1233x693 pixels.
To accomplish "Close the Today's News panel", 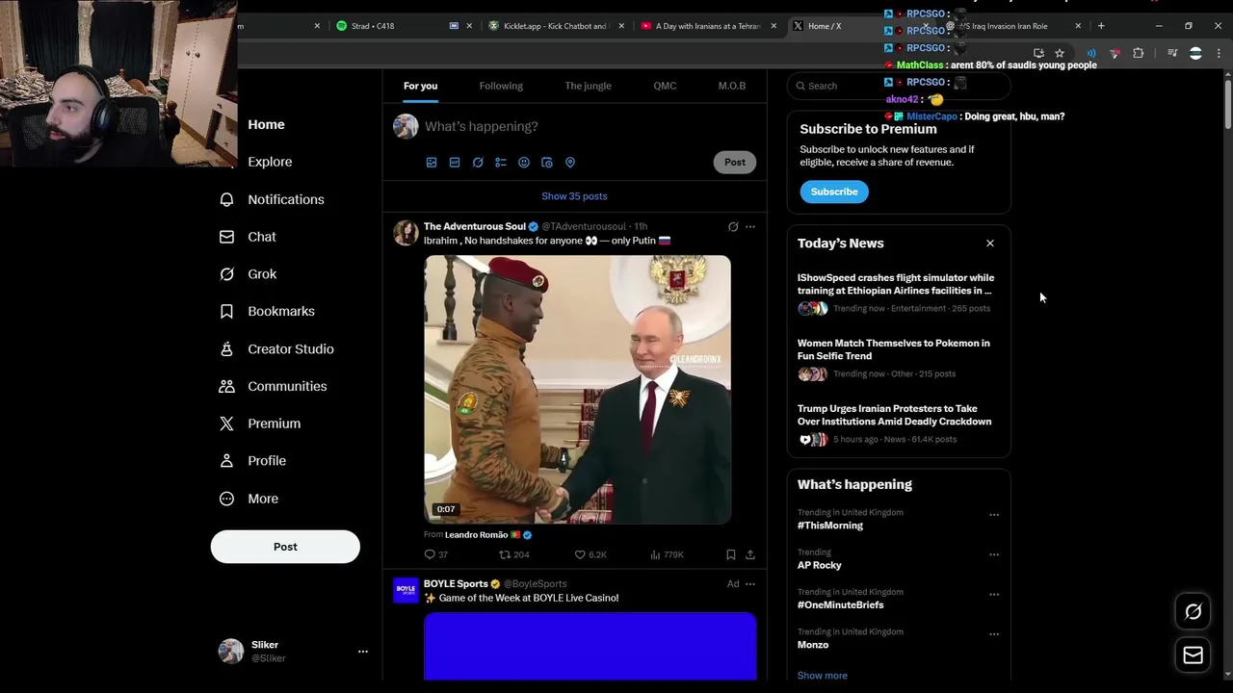I will point(990,244).
